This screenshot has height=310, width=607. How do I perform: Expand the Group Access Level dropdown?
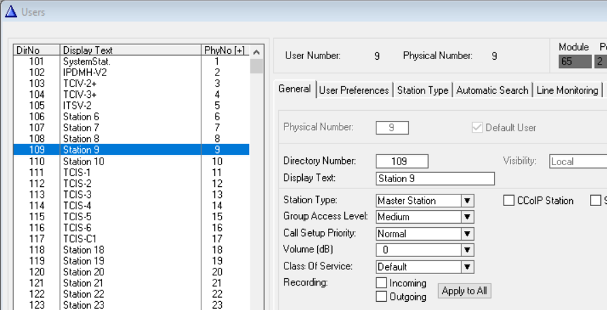click(467, 218)
